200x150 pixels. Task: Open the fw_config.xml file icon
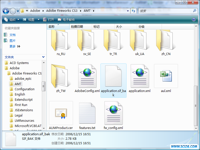pos(113,113)
